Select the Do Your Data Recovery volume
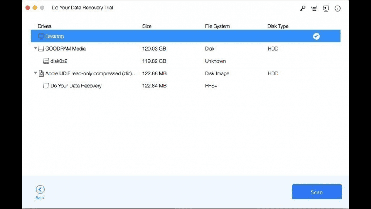The image size is (371, 209). (x=185, y=86)
